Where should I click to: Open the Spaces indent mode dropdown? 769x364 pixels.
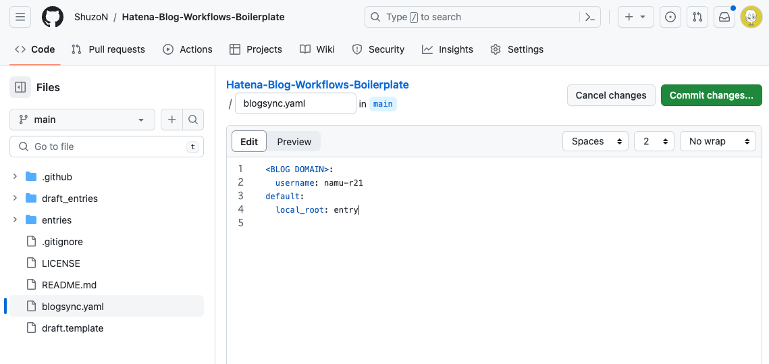[x=595, y=141]
